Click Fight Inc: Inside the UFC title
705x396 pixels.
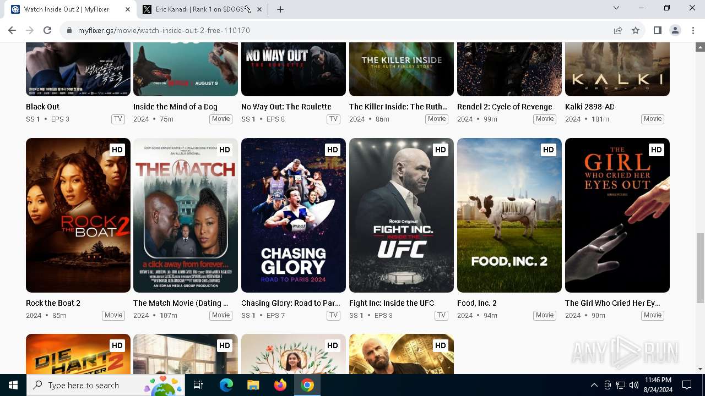(392, 303)
